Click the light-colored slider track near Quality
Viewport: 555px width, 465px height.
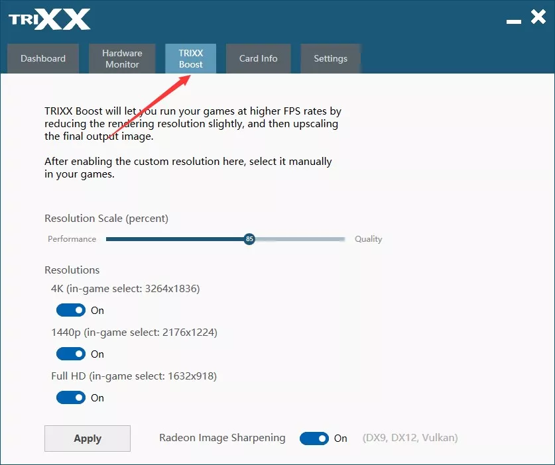coord(300,239)
